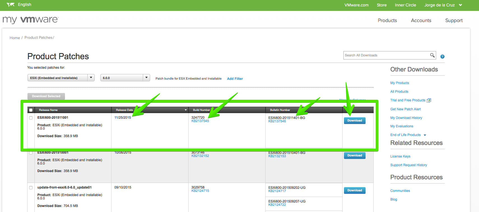
Task: Download the update-from-esxi6.0-6.0_update01 patch
Action: 355,190
